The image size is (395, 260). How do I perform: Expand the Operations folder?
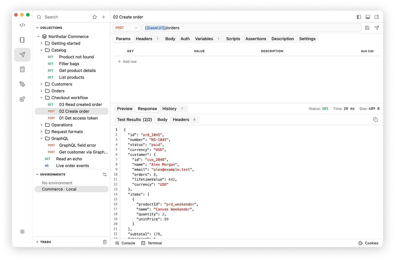(41, 125)
